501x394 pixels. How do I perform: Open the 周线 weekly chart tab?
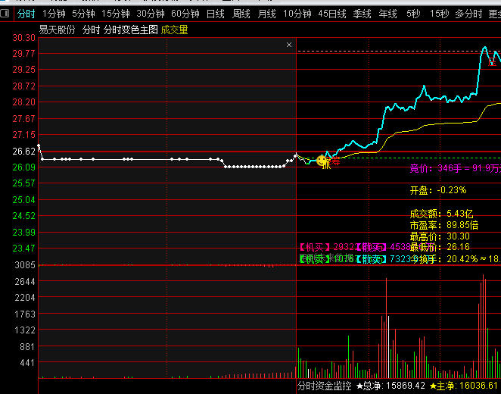241,14
